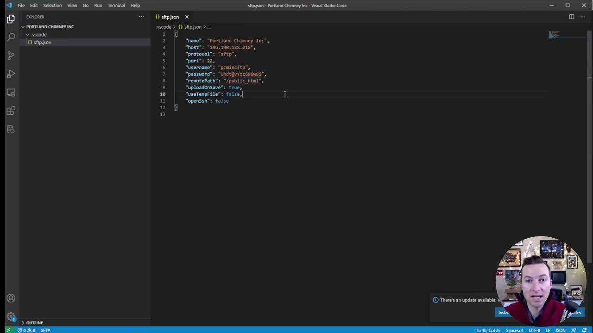Open the Accounts icon in activity bar
This screenshot has height=333, width=593.
[x=11, y=298]
